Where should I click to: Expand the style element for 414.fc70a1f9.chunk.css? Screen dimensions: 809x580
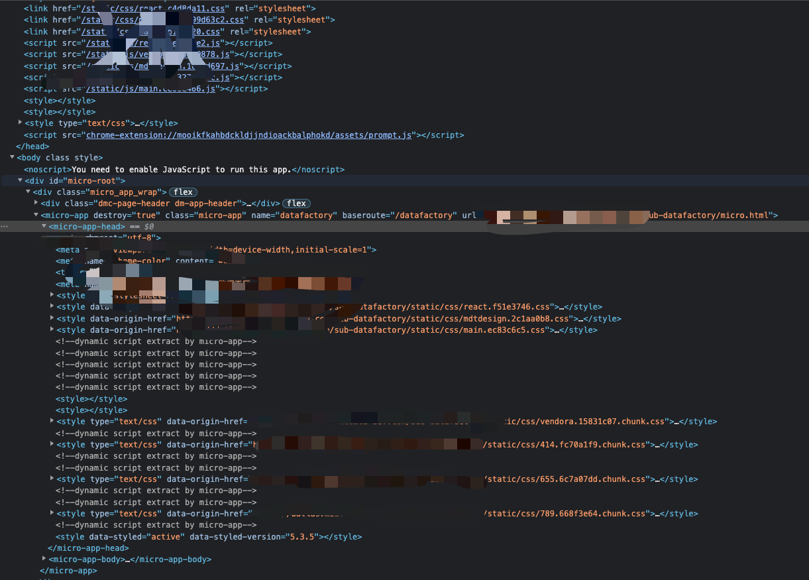click(52, 444)
